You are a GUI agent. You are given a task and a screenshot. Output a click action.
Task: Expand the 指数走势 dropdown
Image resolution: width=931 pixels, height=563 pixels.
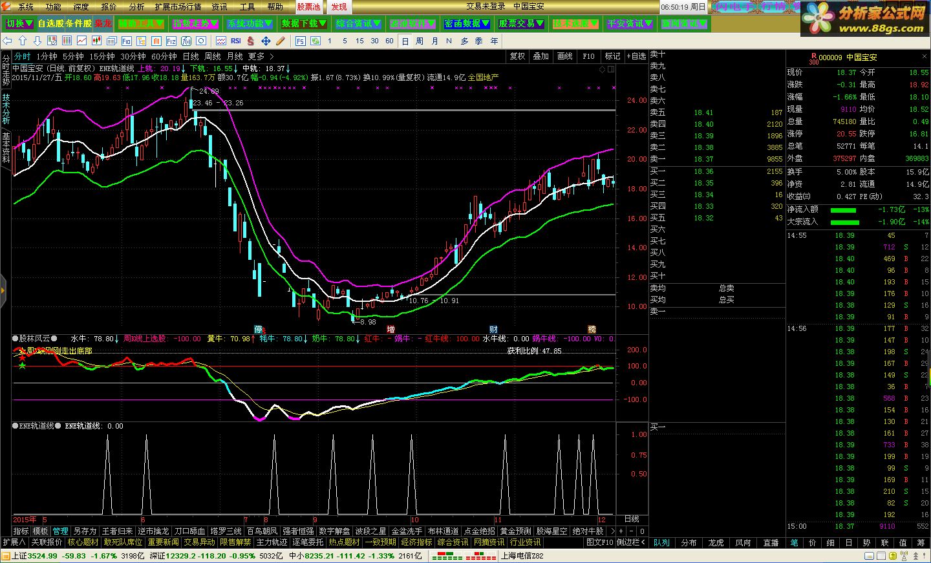196,24
